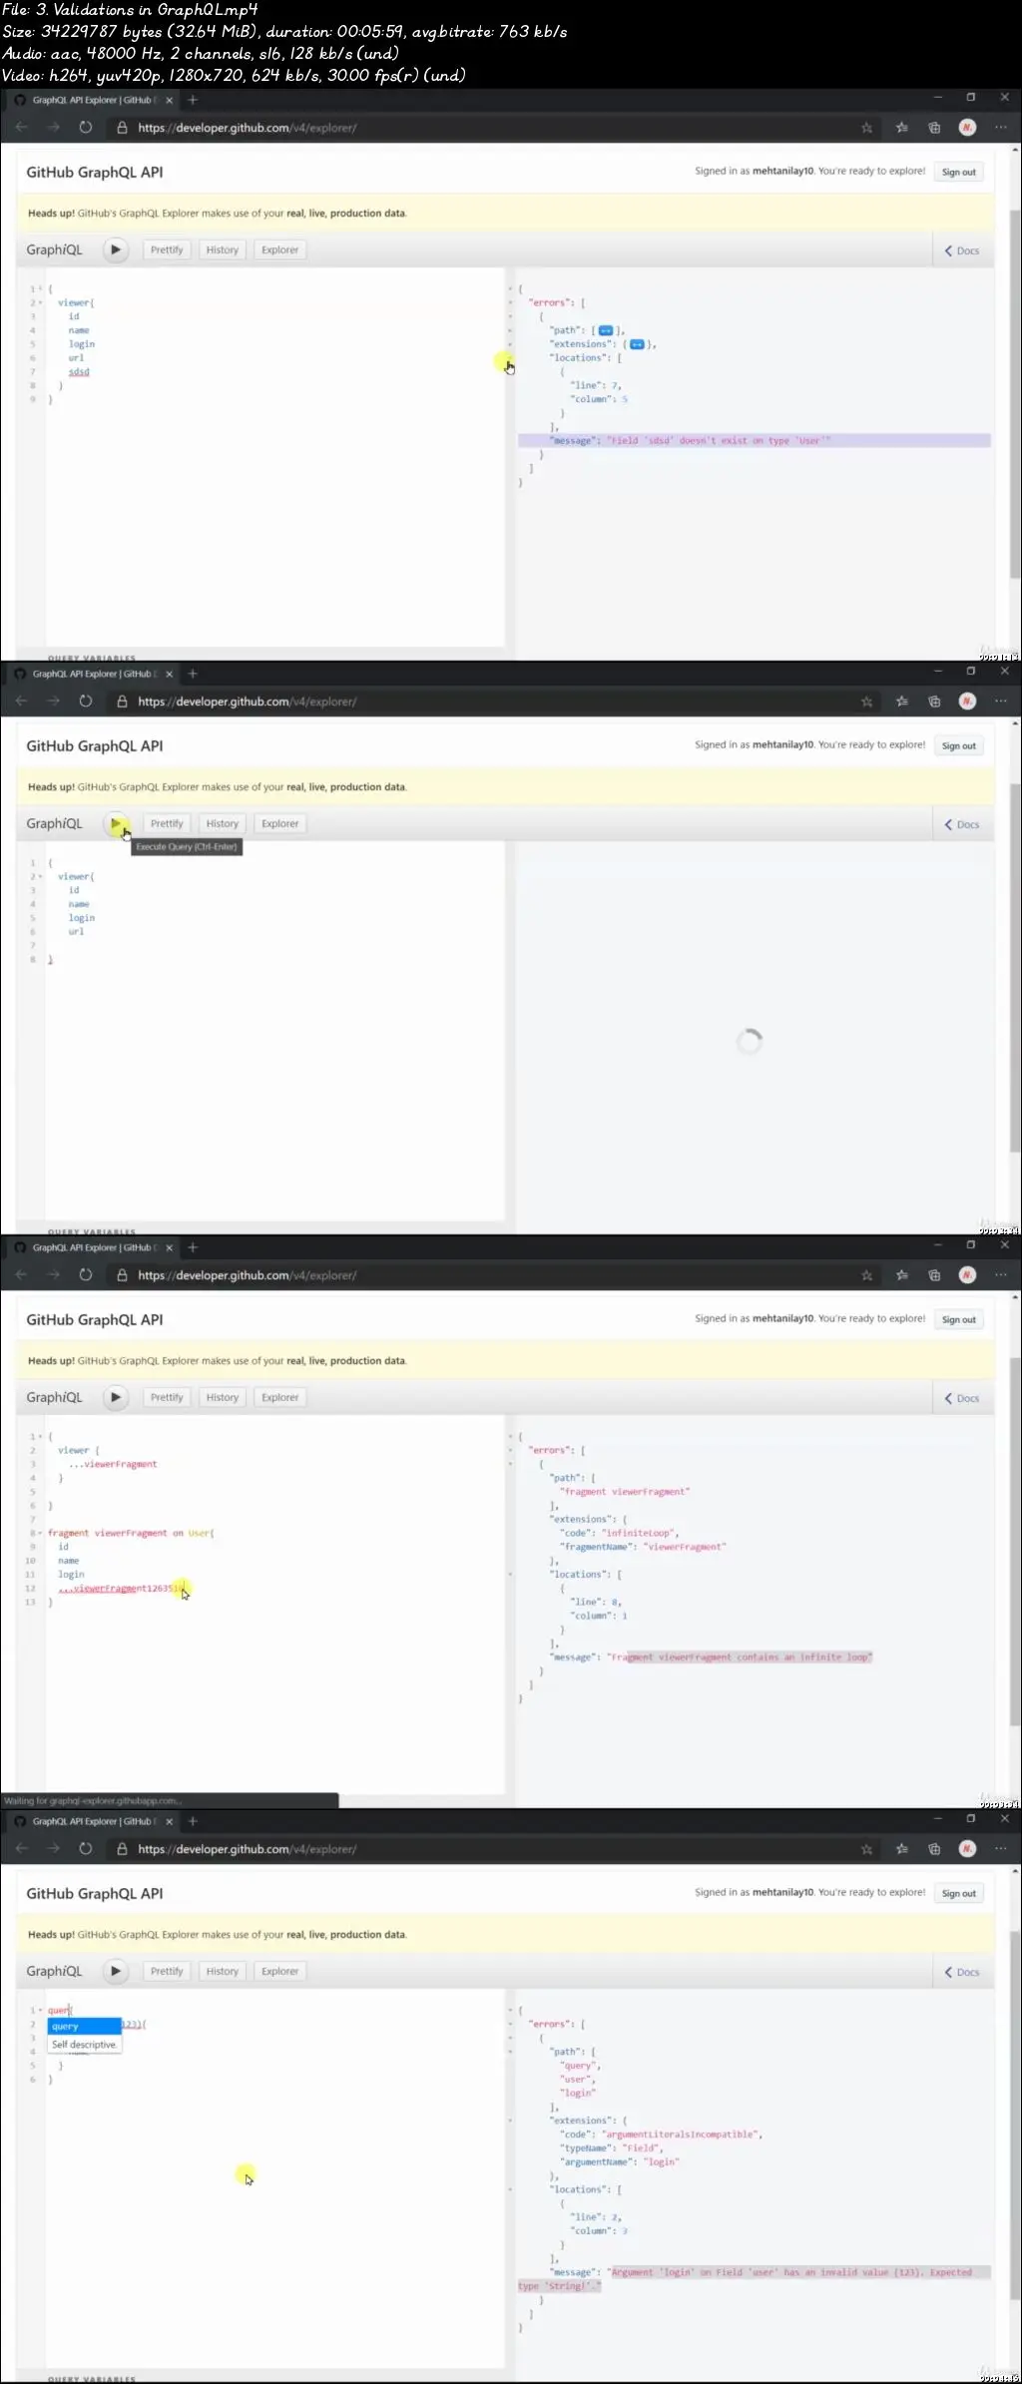The height and width of the screenshot is (2384, 1022).
Task: Switch to the GraphQL API Explorer tab, third frame
Action: coord(92,1247)
